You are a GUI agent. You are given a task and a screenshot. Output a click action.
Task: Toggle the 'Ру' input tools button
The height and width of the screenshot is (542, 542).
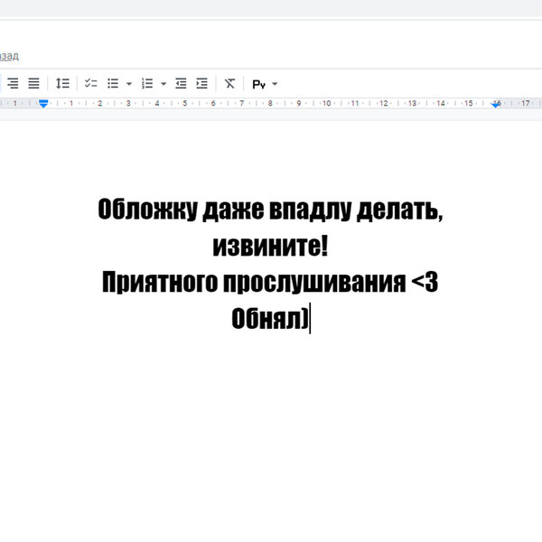coord(259,84)
